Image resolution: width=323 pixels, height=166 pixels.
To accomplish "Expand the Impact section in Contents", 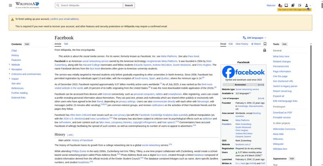I will [x=9, y=79].
